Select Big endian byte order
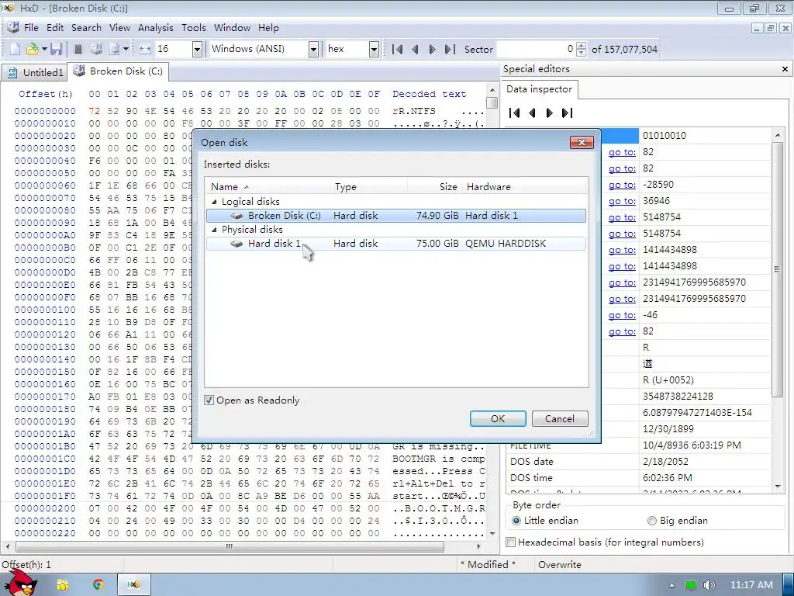 652,521
